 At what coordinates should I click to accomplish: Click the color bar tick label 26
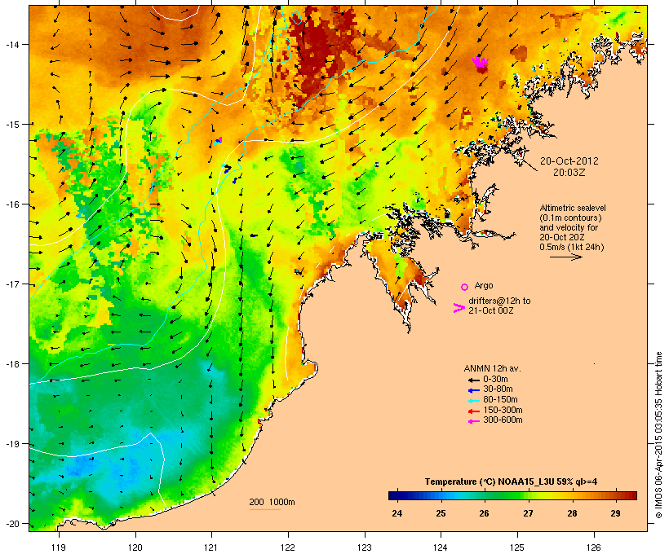pyautogui.click(x=484, y=513)
